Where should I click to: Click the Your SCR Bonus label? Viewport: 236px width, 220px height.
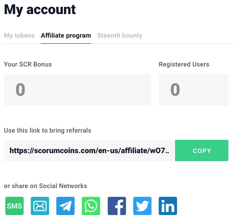28,64
